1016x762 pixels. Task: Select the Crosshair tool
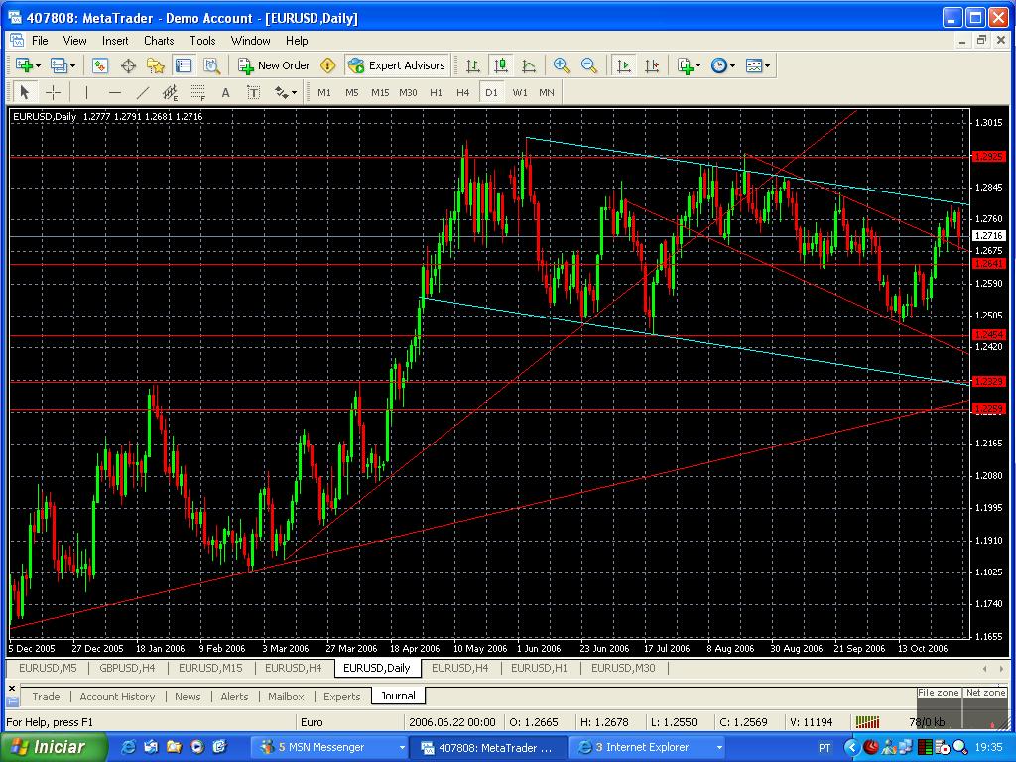[52, 92]
